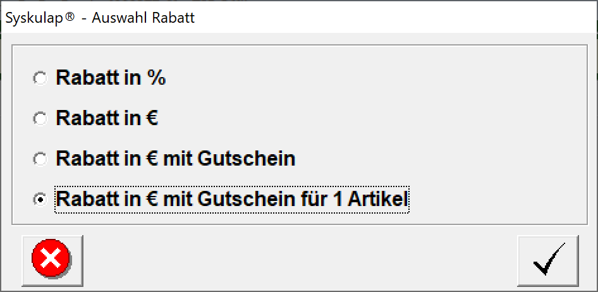
Task: Click the word 'Gutschein' in the third option
Action: tap(247, 159)
